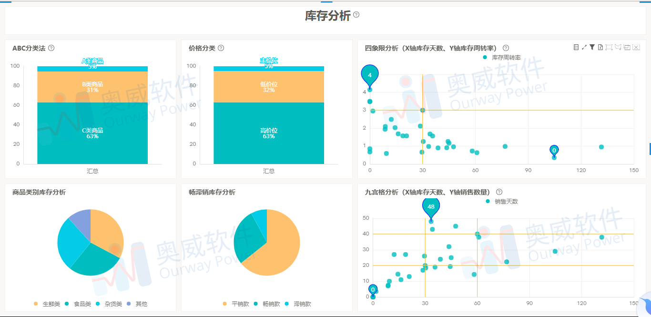Open the filter icon on quadrant analysis chart
The height and width of the screenshot is (317, 651).
[592, 47]
